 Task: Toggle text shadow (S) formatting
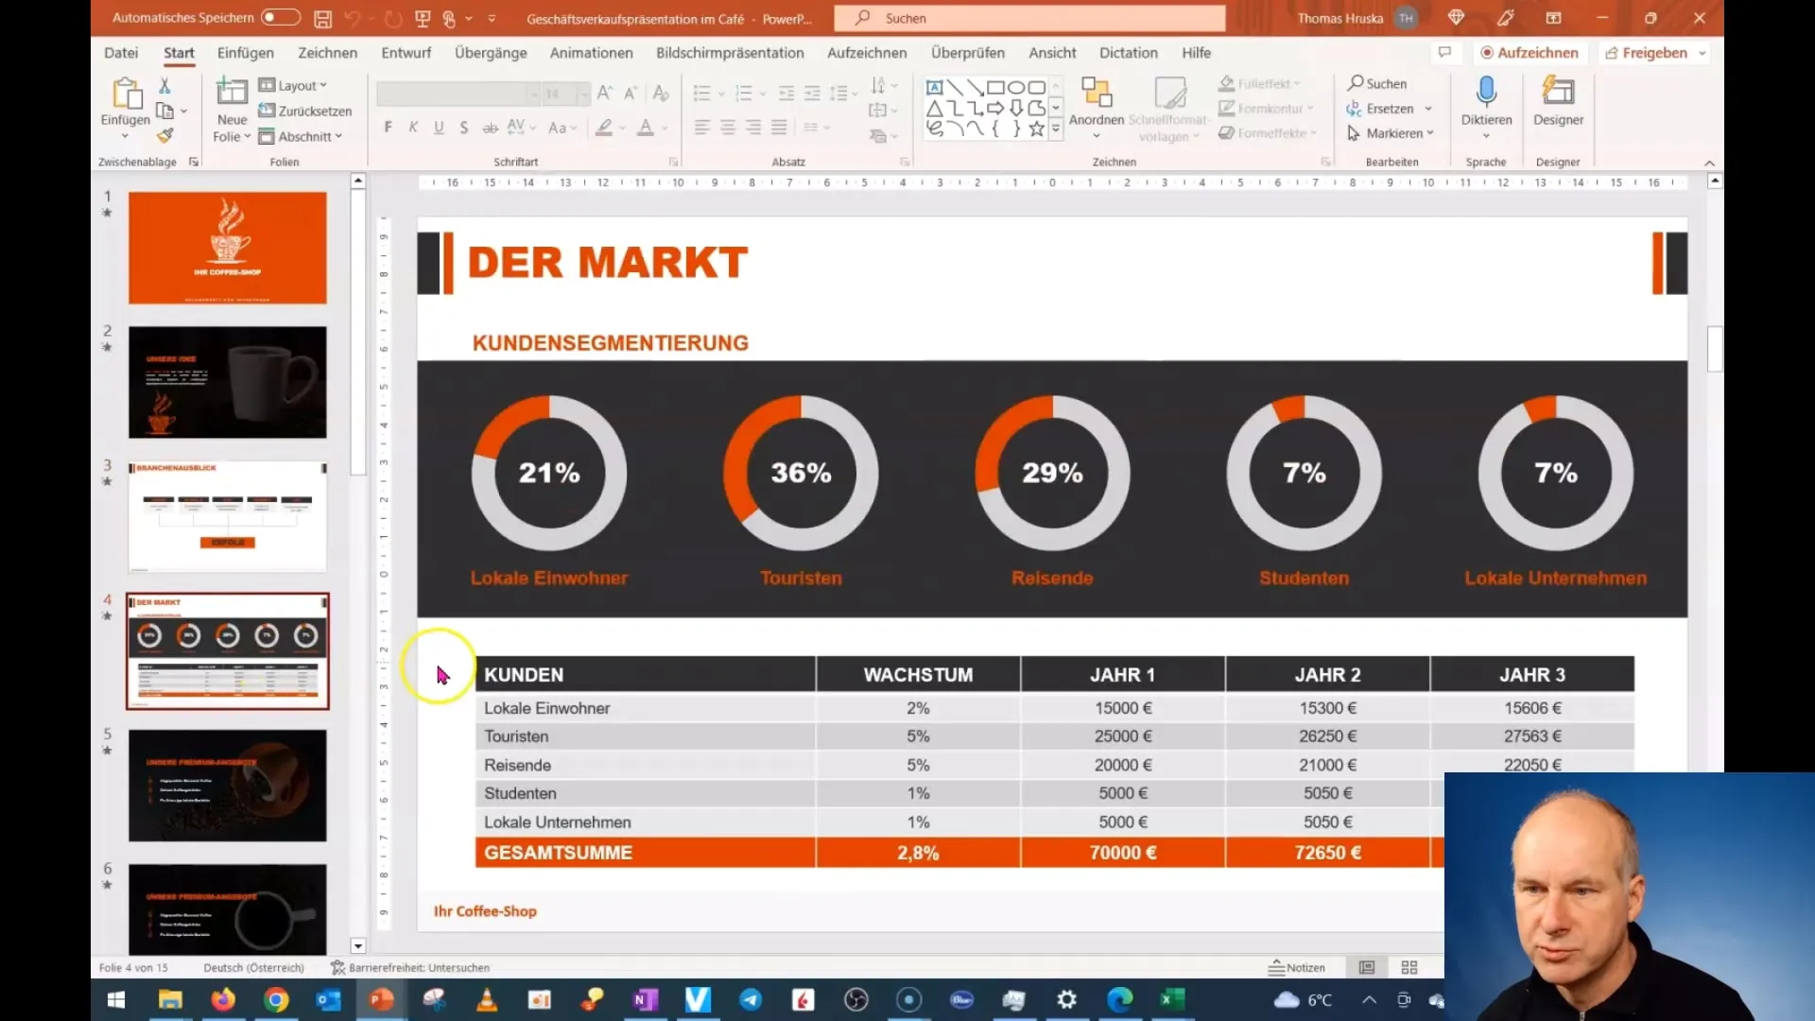click(x=463, y=127)
